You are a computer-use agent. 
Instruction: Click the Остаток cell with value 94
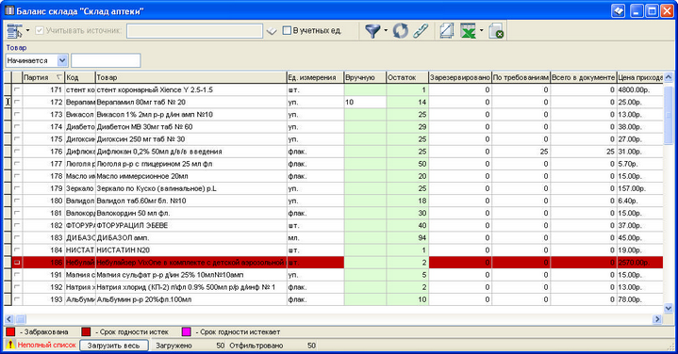tap(406, 238)
